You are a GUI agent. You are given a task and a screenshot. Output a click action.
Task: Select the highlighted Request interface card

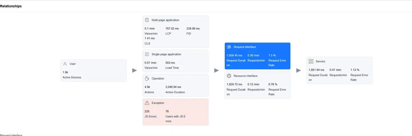tap(257, 56)
